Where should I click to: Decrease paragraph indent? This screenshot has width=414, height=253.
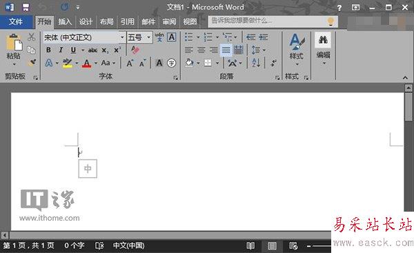pyautogui.click(x=250, y=37)
